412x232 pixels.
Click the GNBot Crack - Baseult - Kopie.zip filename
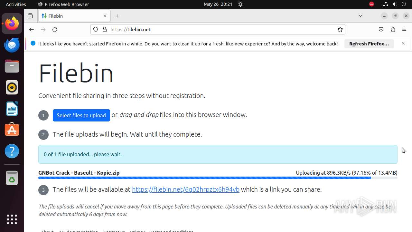tap(79, 173)
